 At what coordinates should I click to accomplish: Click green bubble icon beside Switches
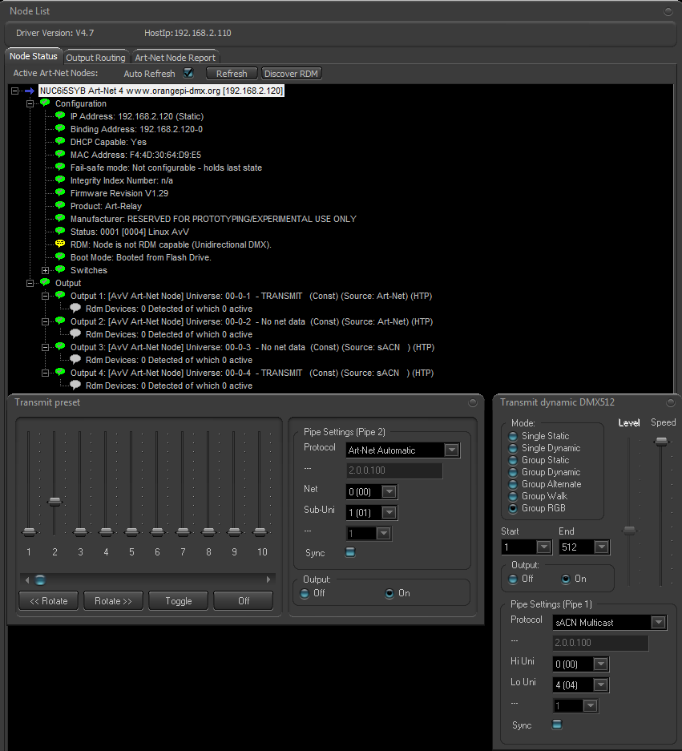point(60,269)
